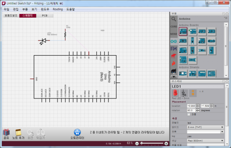The width and height of the screenshot is (231, 148).
Task: Open the Routing menu
Action: (x=58, y=9)
